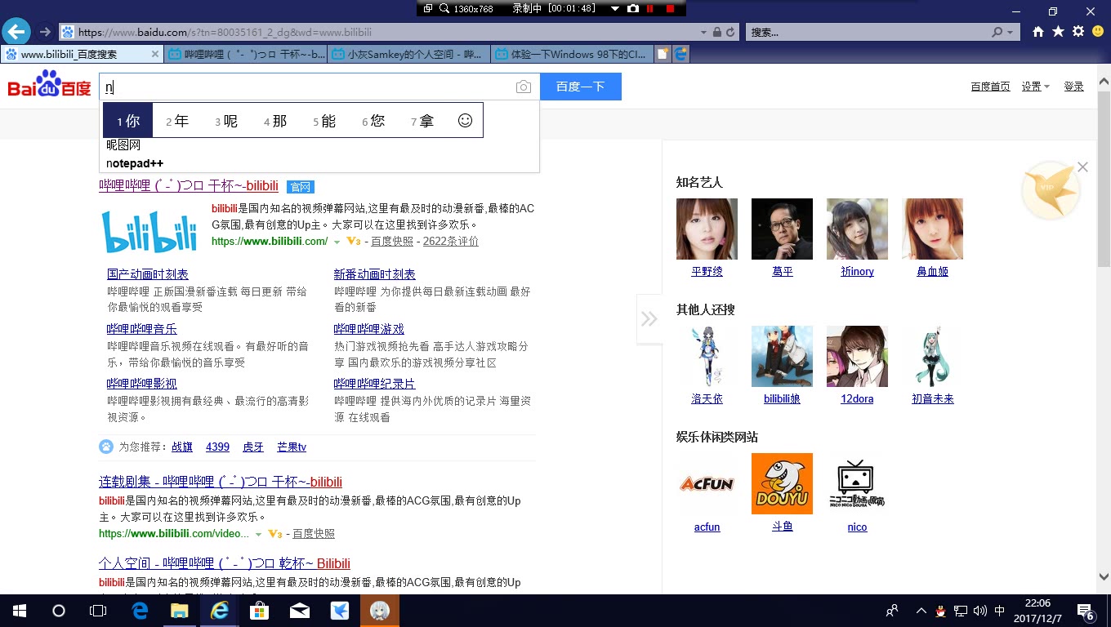This screenshot has width=1111, height=627.
Task: Open Favorites via the star icon
Action: tap(1058, 32)
